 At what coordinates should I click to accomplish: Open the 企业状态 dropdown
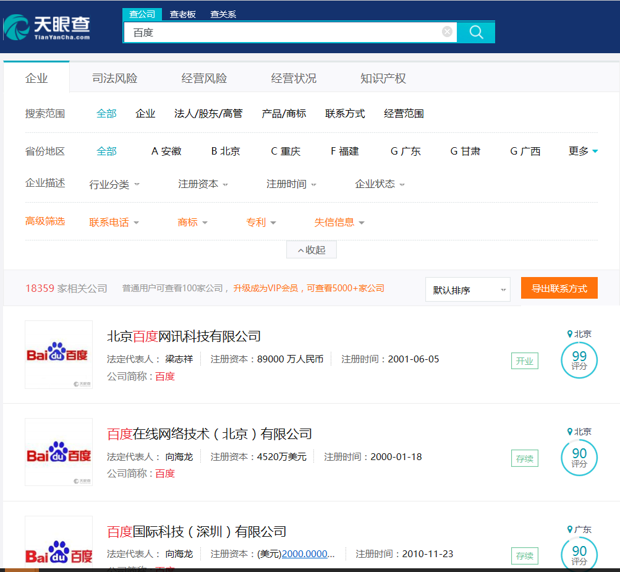380,184
